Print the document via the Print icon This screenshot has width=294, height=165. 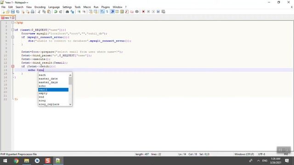pos(33,11)
